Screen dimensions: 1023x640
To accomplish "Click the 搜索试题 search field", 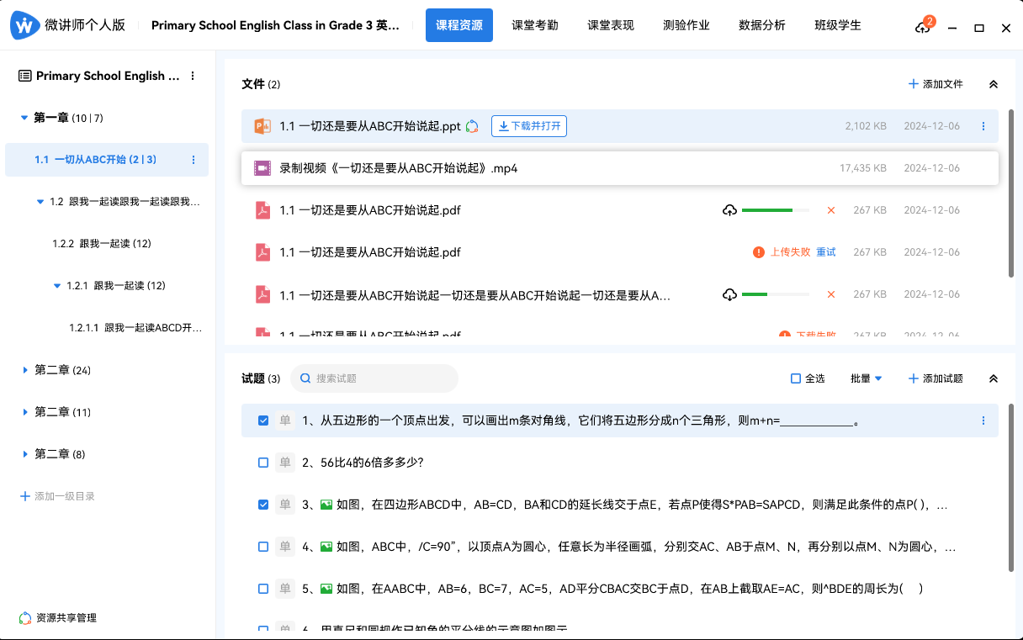I will point(374,378).
